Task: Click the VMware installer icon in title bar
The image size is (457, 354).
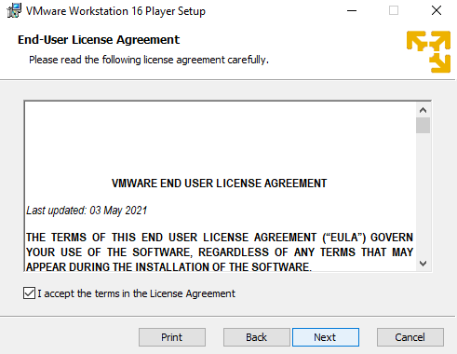Action: coord(14,10)
